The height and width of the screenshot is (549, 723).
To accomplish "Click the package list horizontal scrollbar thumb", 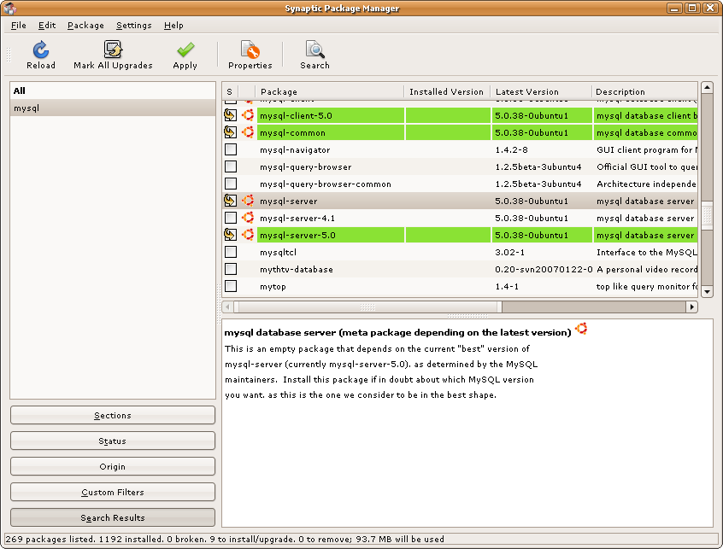I will click(x=367, y=307).
